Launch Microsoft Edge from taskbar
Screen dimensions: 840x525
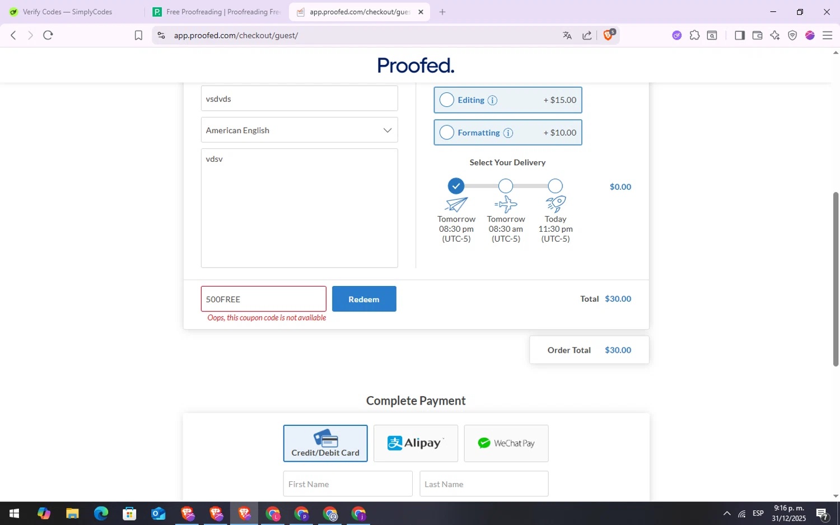(101, 513)
